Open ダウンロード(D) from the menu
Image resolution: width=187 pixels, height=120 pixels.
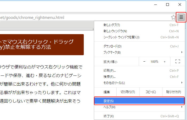(x=140, y=46)
